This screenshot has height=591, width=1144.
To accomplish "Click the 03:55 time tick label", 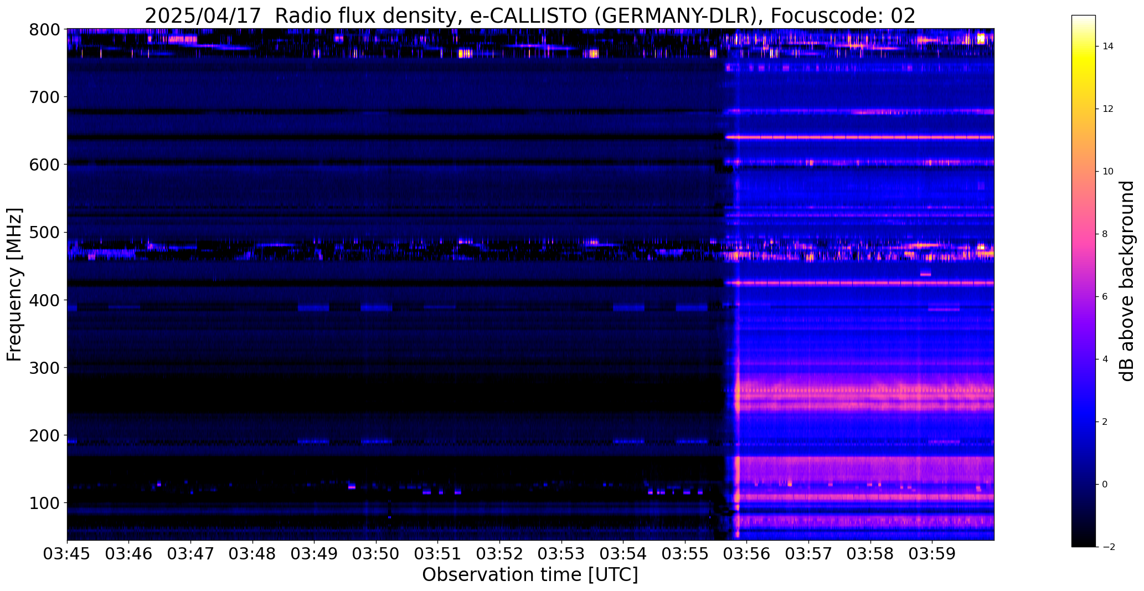I will (686, 554).
